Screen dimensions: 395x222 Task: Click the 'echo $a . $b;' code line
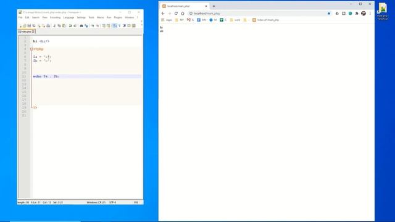(46, 76)
